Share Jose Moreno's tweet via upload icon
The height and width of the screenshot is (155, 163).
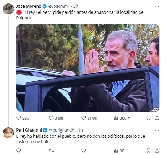click(157, 118)
